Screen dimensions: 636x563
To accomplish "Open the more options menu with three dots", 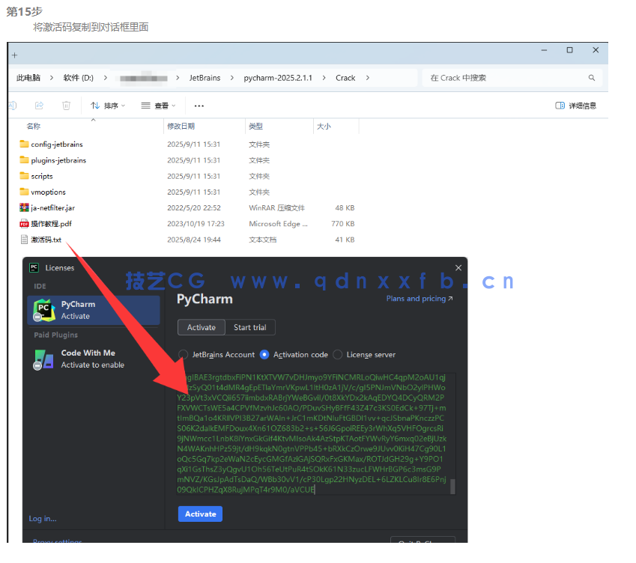I will [198, 105].
